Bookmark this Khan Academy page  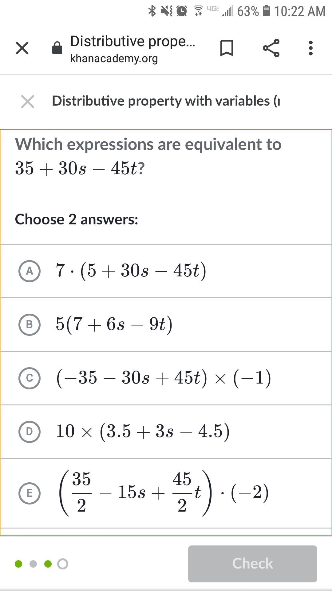pos(227,48)
